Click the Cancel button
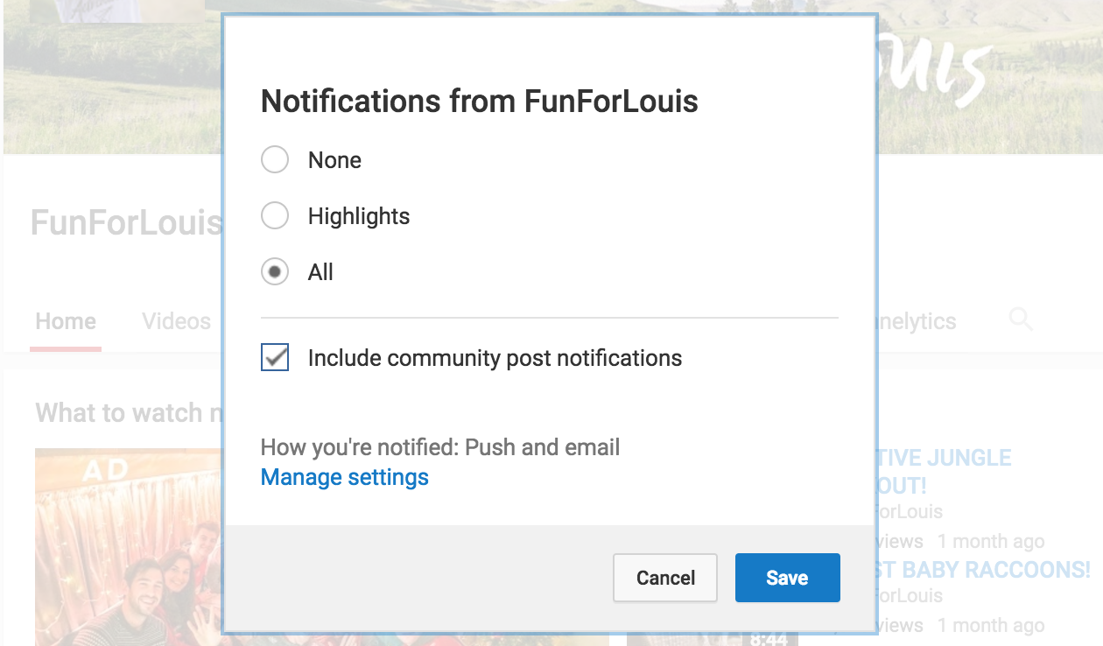This screenshot has width=1103, height=646. [x=665, y=578]
